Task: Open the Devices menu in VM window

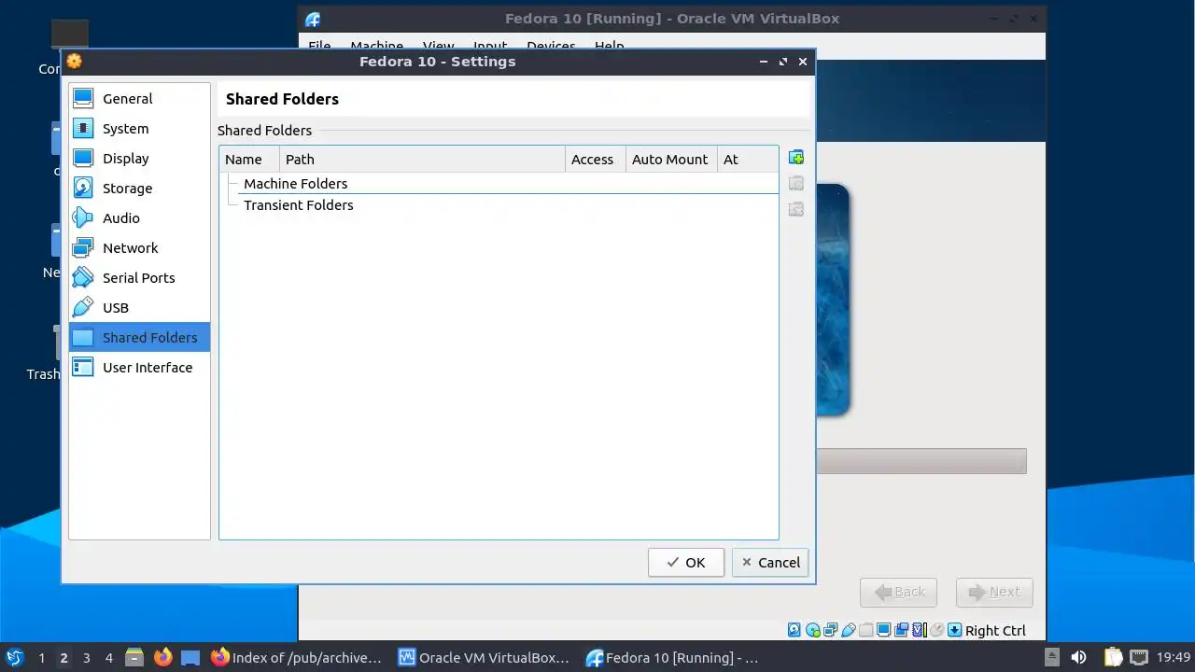Action: pos(551,46)
